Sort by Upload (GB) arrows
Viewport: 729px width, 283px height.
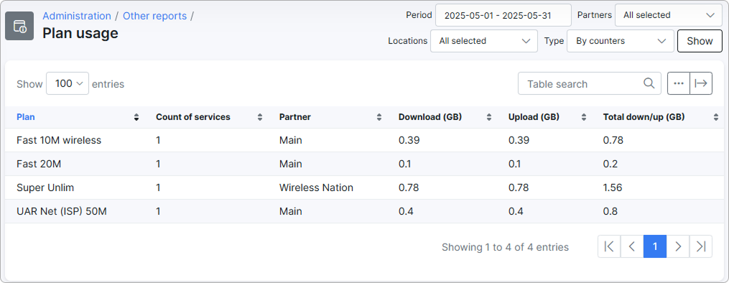(x=584, y=118)
